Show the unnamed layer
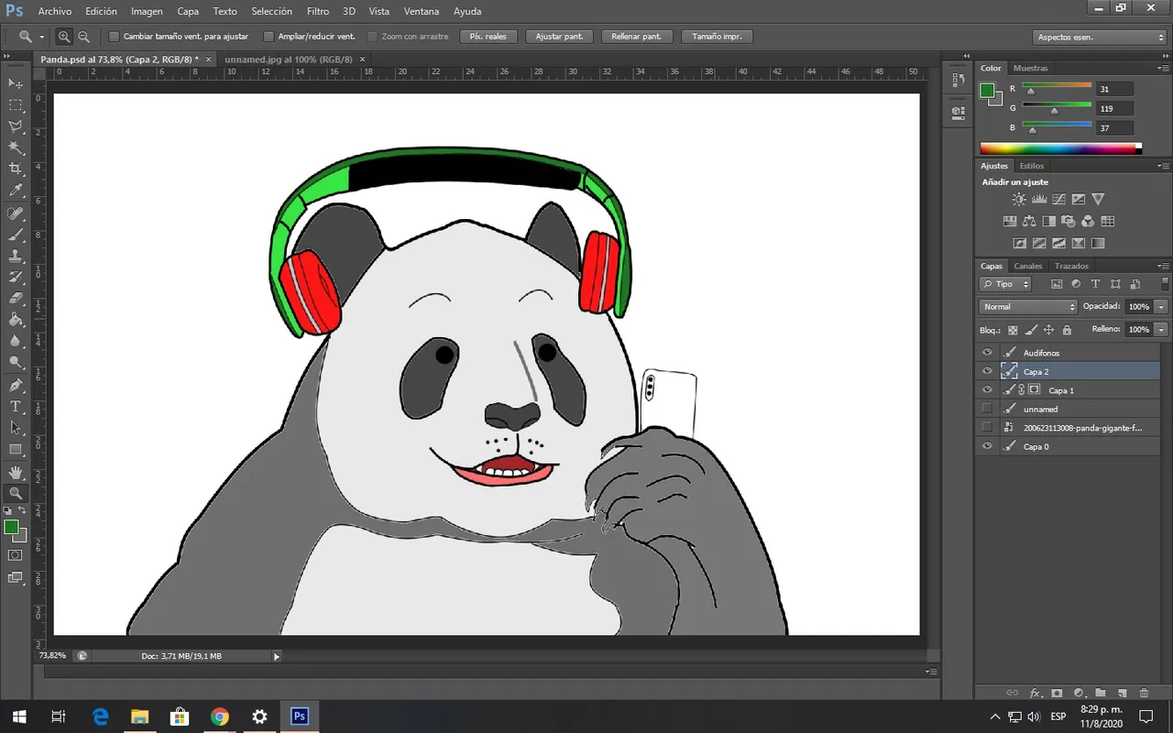 coord(987,409)
